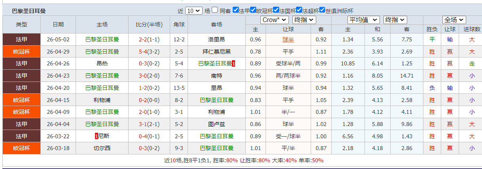Click the 类型 column header
The height and width of the screenshot is (169, 482).
coord(21,24)
